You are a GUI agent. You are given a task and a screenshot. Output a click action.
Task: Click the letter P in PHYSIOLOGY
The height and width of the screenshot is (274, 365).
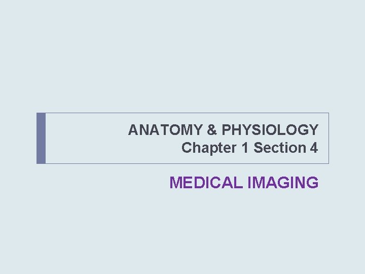tap(225, 130)
